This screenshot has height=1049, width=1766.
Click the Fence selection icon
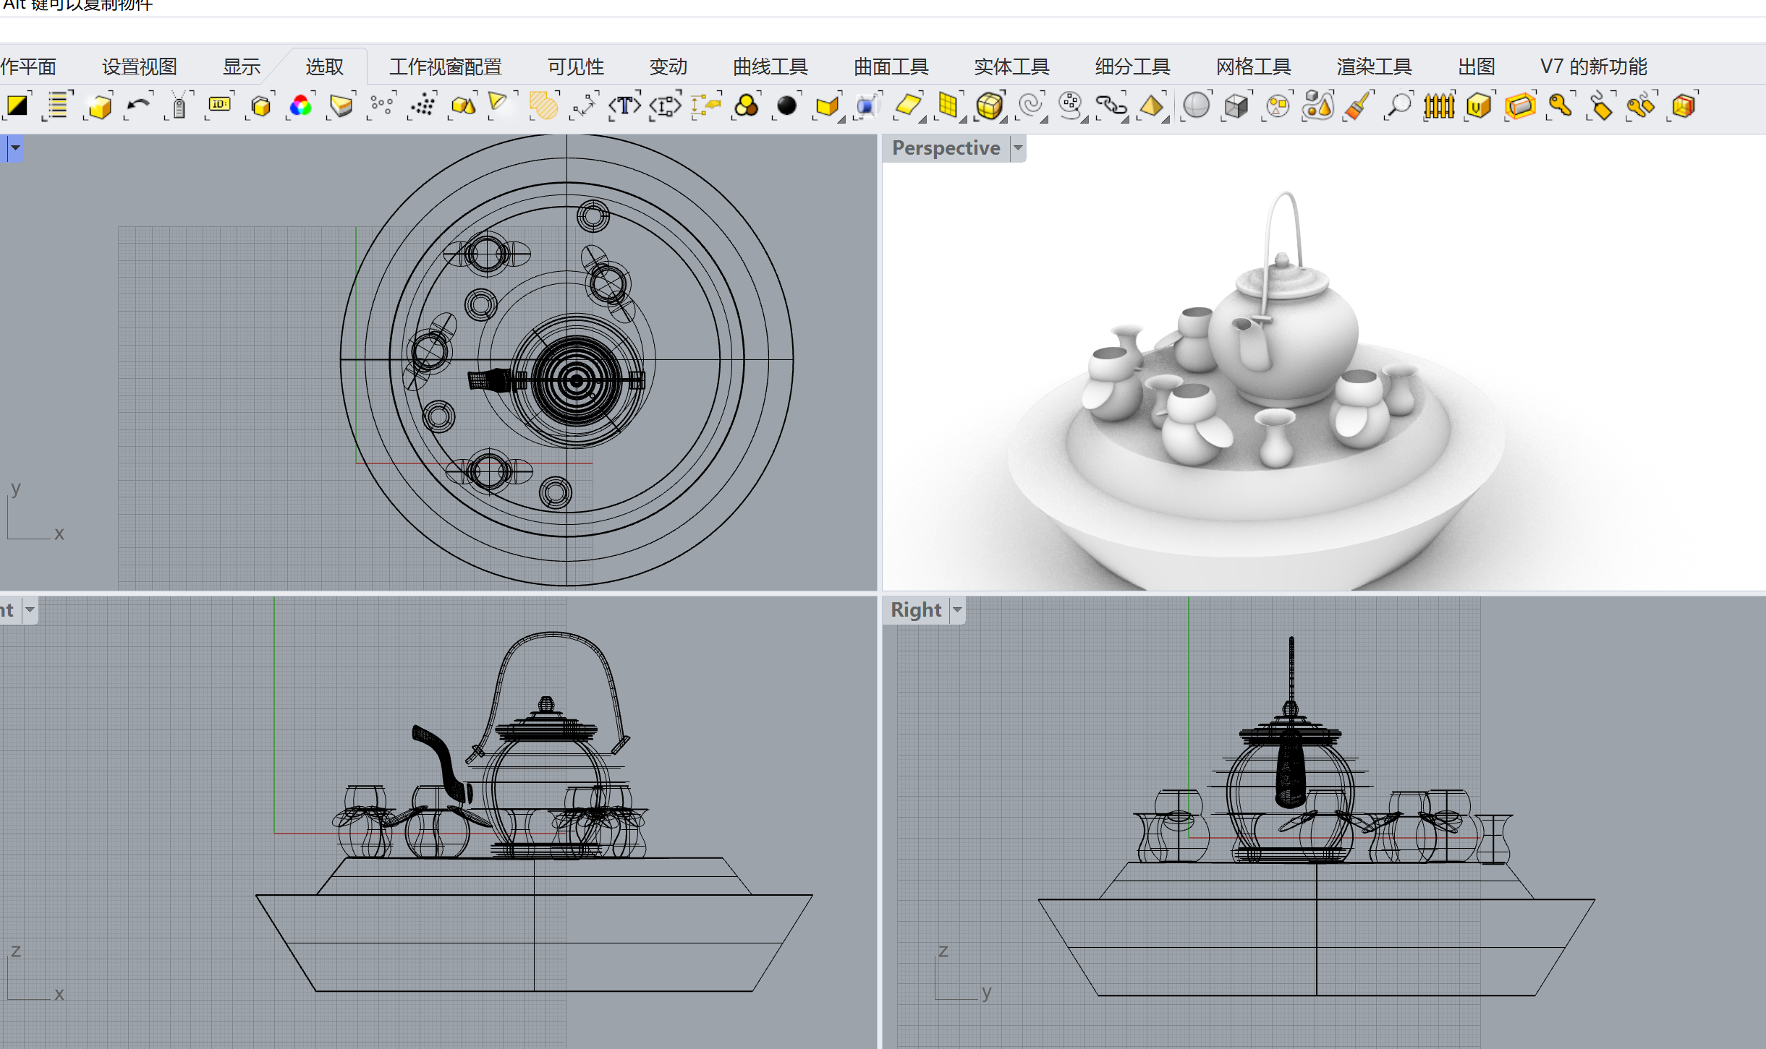click(x=1440, y=106)
